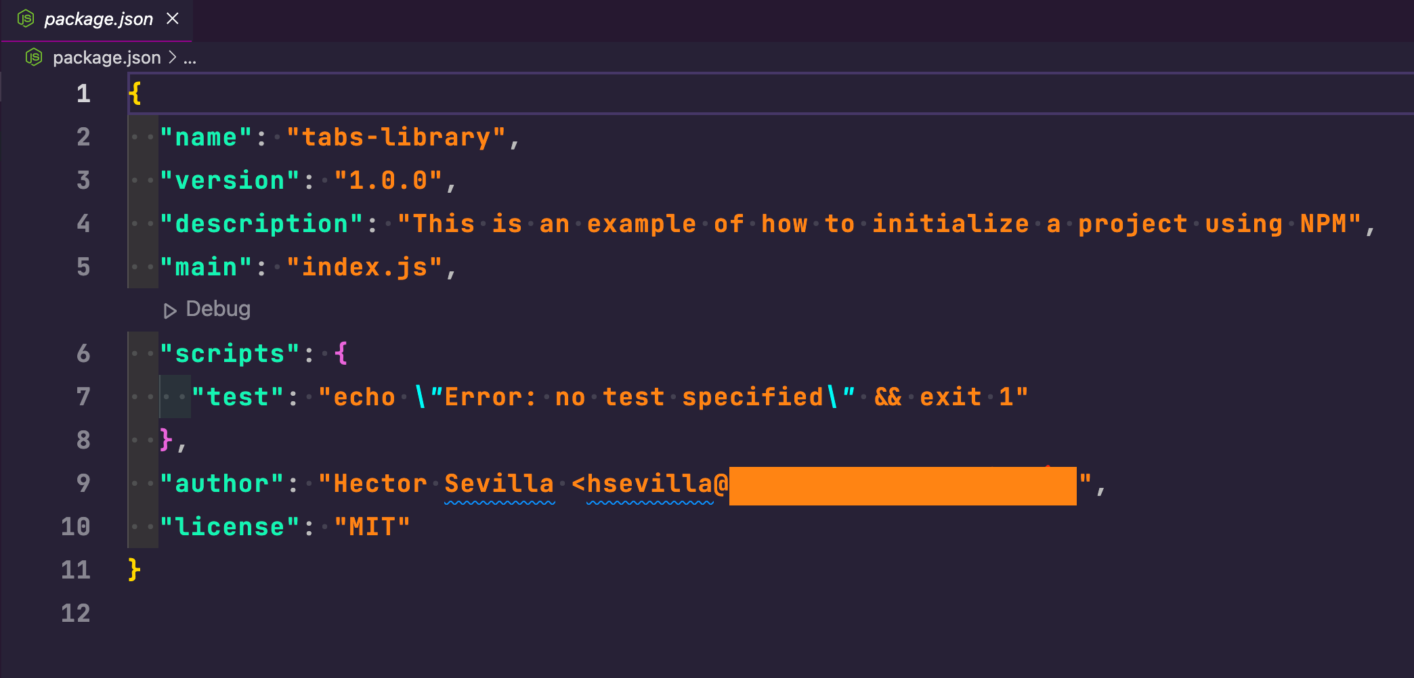The image size is (1414, 678).
Task: Click the Node.js icon in the package.json tab
Action: 26,19
